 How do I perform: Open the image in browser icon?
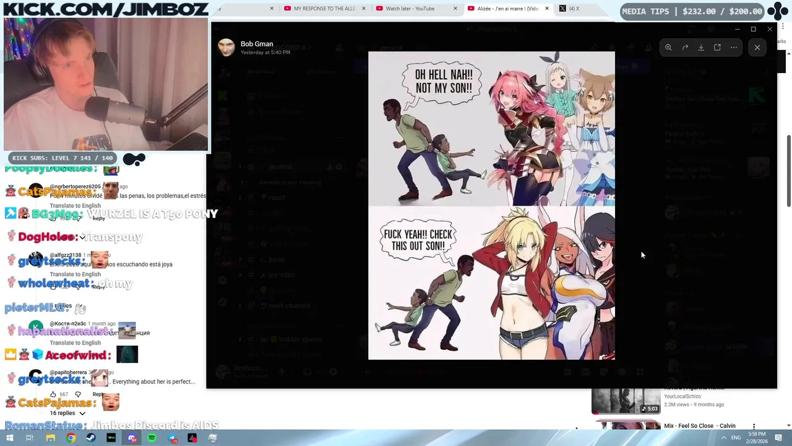tap(717, 47)
